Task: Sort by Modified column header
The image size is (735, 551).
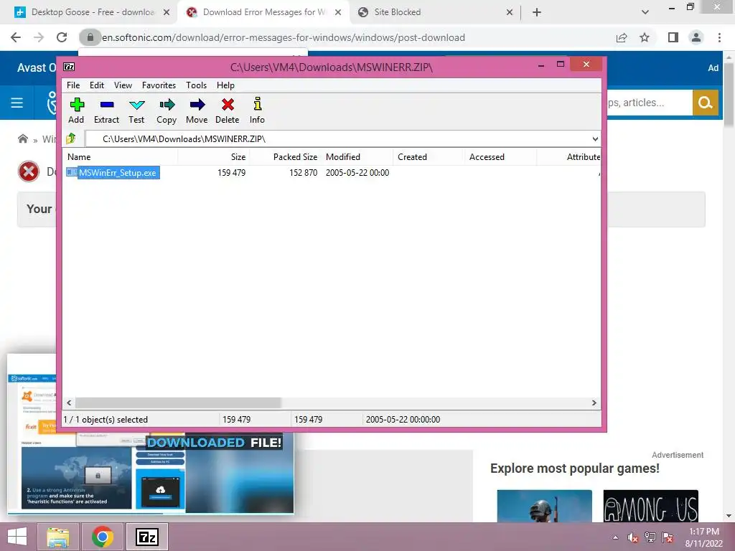Action: click(x=357, y=157)
